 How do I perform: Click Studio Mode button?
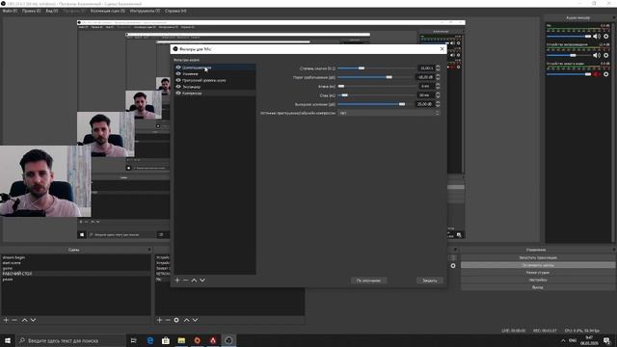(x=538, y=272)
